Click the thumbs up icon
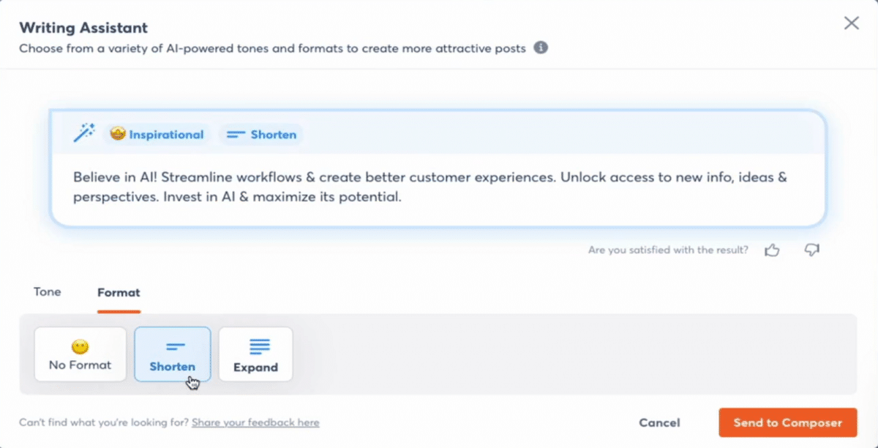Viewport: 878px width, 448px height. (773, 250)
